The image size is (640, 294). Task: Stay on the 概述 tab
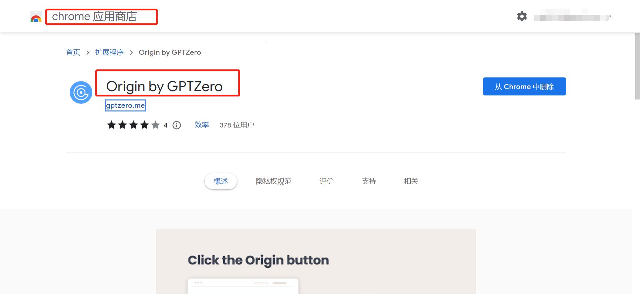(x=220, y=181)
